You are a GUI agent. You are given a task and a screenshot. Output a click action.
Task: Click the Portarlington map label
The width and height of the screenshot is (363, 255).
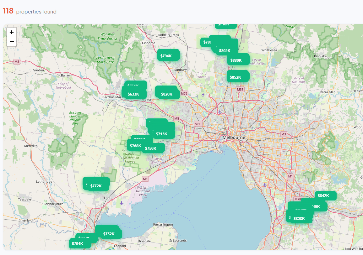(163, 225)
